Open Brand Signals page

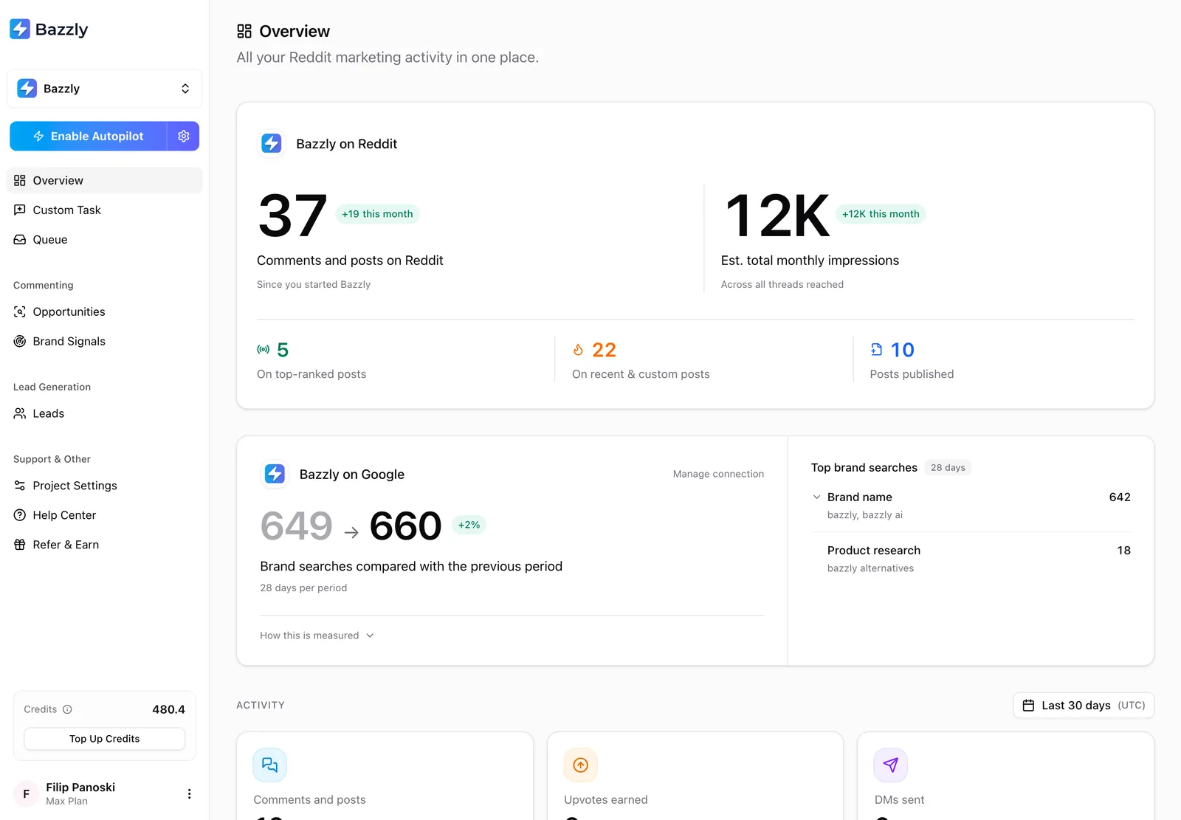click(104, 342)
